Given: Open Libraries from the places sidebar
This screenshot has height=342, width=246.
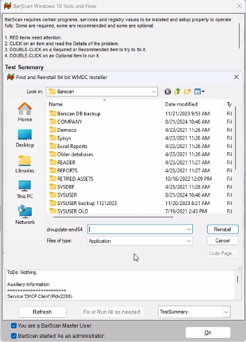Looking at the screenshot, I should pos(25,164).
